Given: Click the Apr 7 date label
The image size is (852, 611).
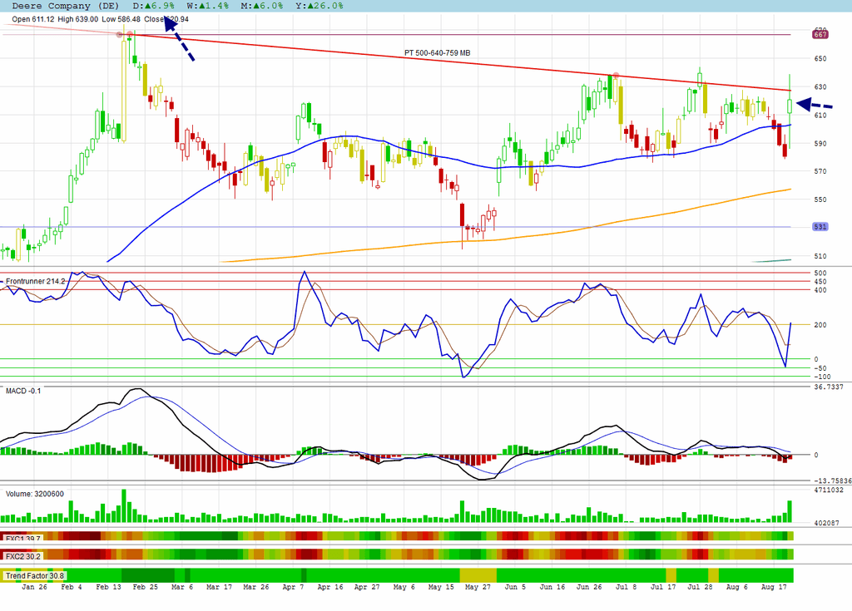Looking at the screenshot, I should pos(293,587).
